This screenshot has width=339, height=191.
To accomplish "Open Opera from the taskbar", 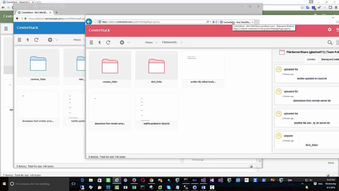I will tap(143, 180).
